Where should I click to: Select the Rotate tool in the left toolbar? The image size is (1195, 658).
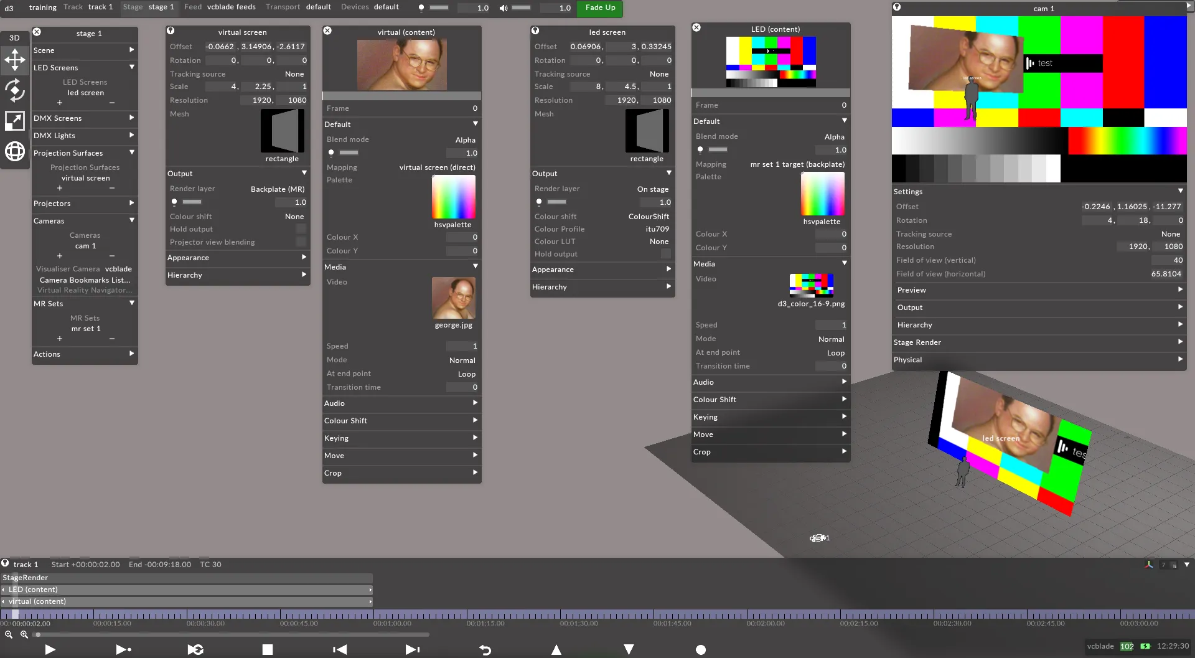[x=14, y=90]
